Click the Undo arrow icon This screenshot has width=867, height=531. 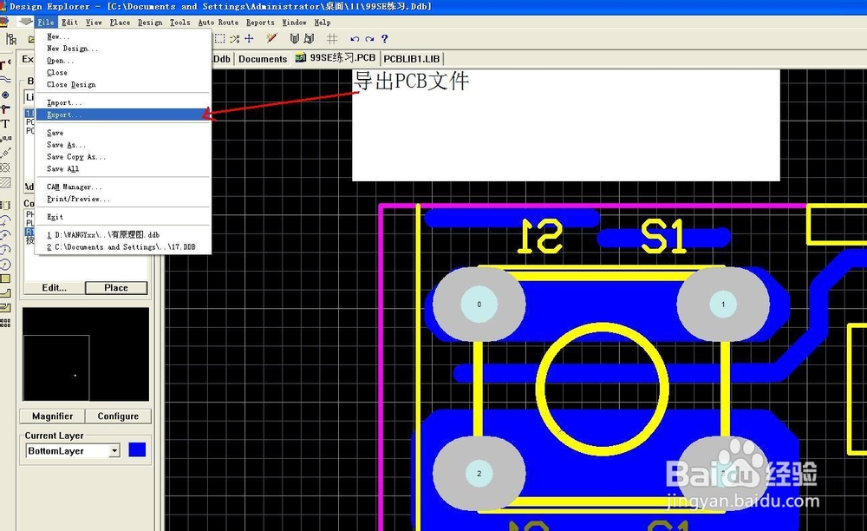355,39
